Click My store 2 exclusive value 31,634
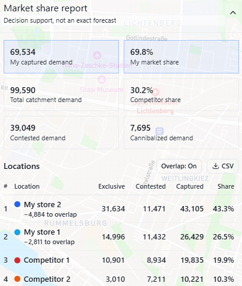242x286 pixels. (x=114, y=209)
